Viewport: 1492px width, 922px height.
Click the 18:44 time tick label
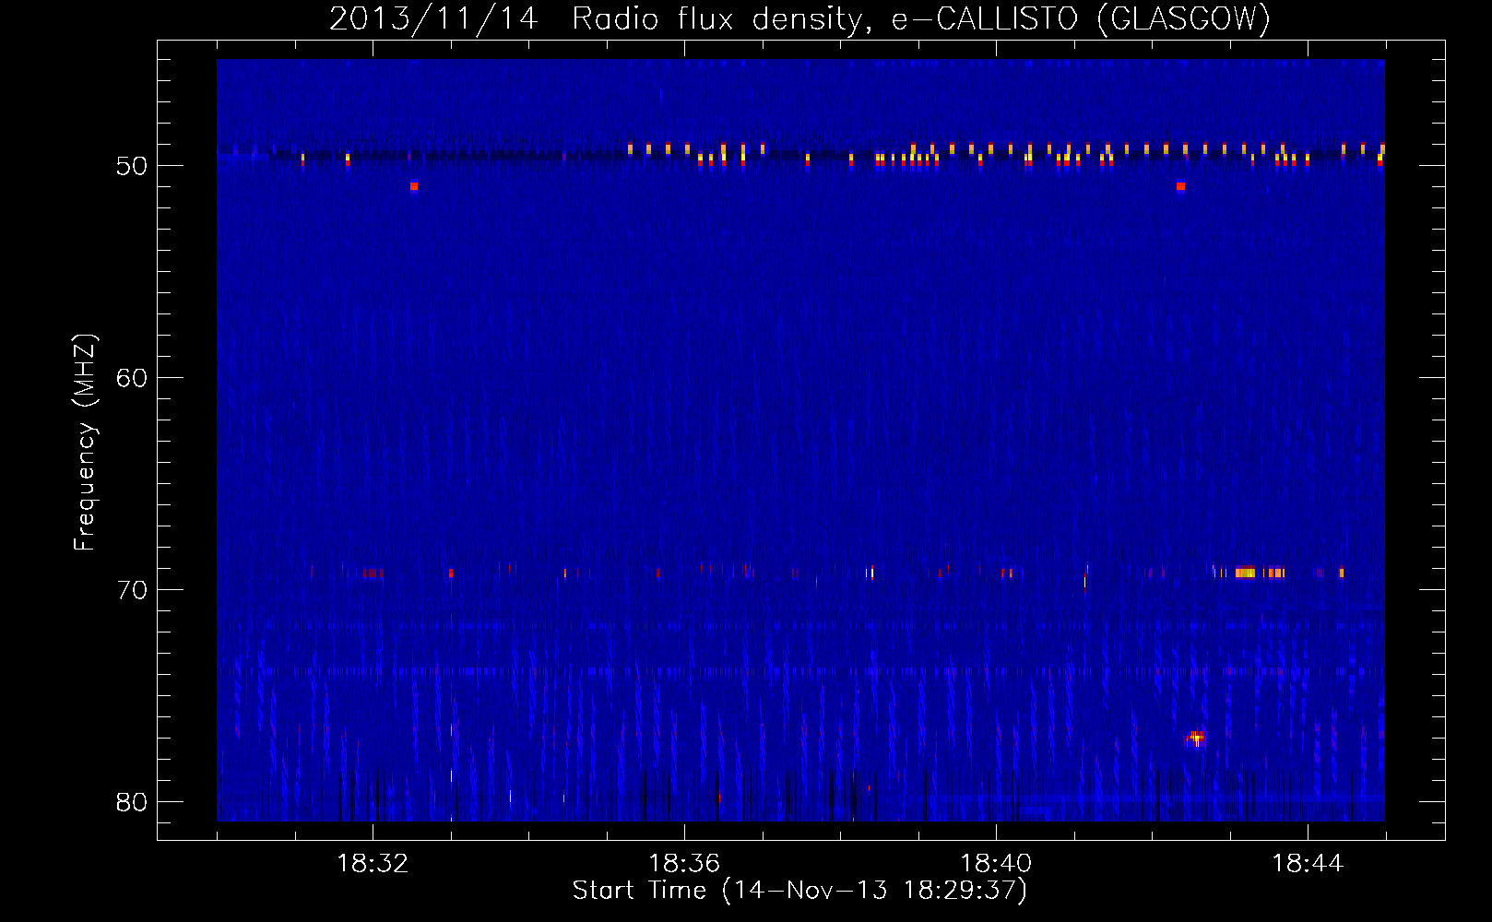click(x=1308, y=863)
